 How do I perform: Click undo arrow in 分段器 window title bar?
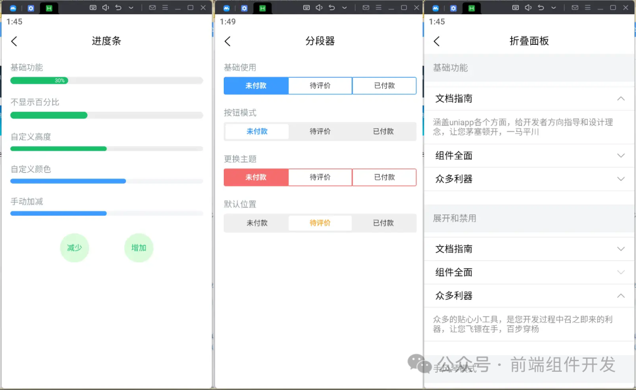tap(332, 8)
